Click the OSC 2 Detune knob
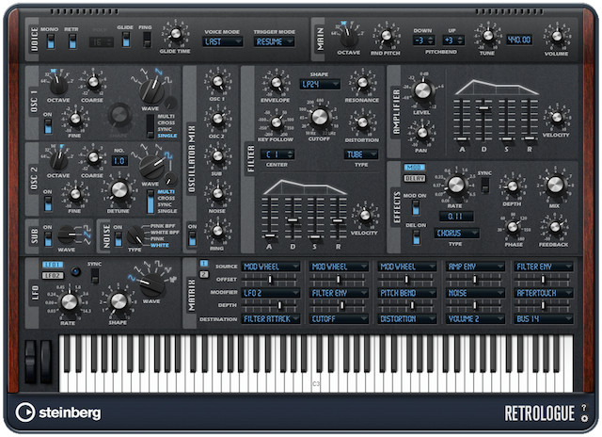The image size is (602, 437). point(119,189)
